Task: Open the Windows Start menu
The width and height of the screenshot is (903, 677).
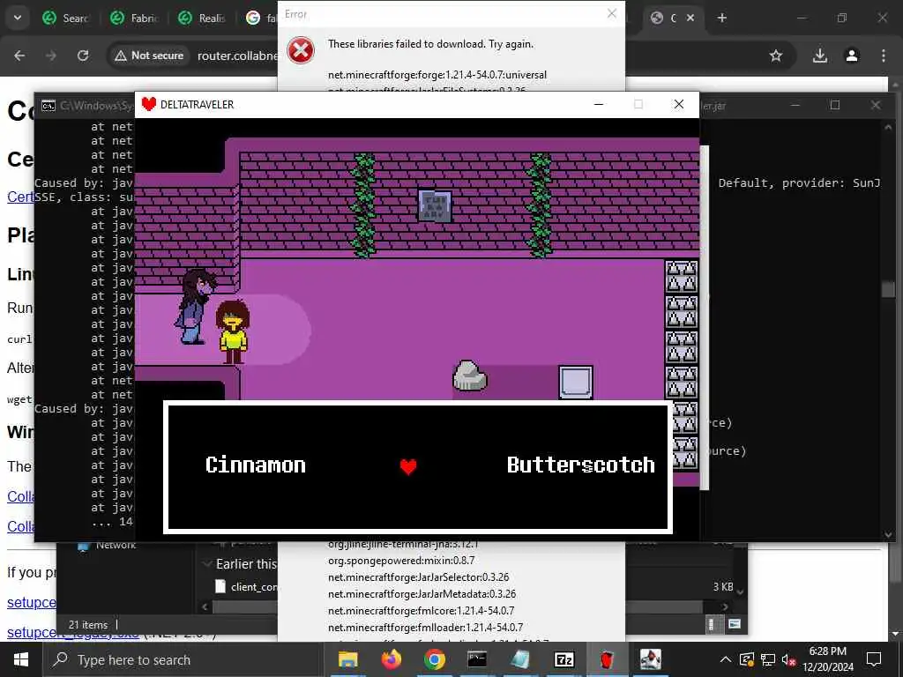Action: [21, 659]
